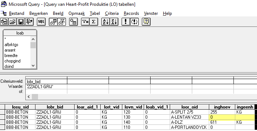
Task: Select the row selector of the A-SPLIT 2/5 record
Action: click(3, 112)
